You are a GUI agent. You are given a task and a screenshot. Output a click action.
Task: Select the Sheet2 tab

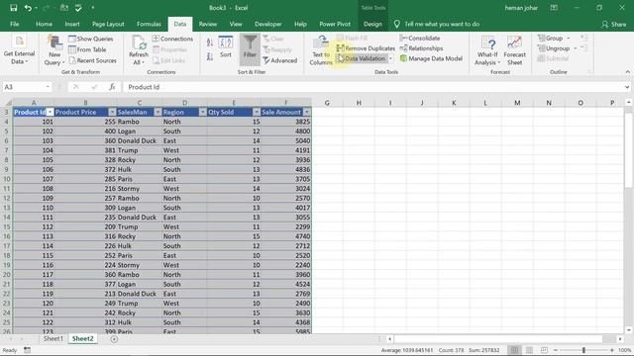[x=83, y=338]
